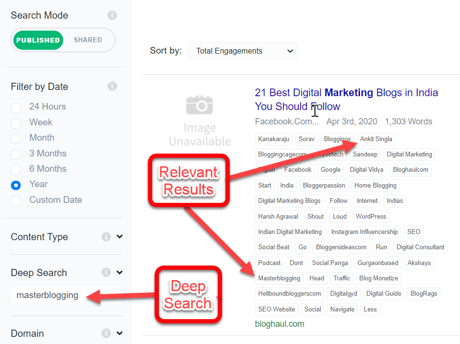The image size is (460, 344).
Task: Click the Digital Guide tag
Action: (383, 294)
